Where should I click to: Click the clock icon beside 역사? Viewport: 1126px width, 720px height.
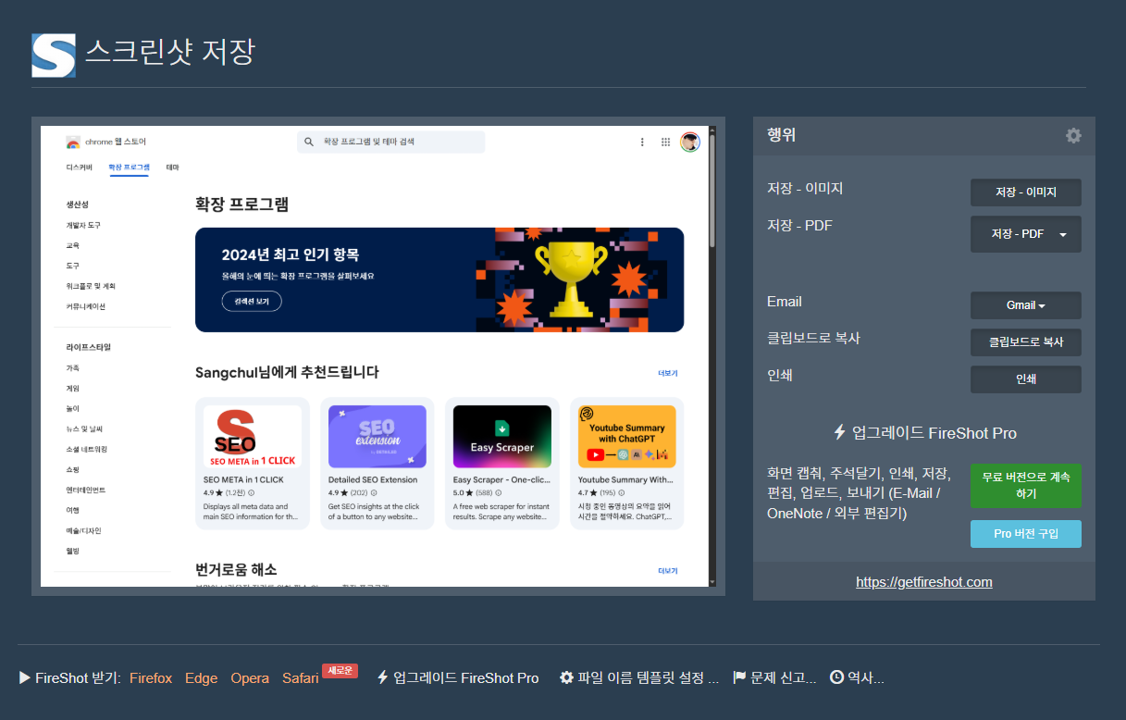coord(836,677)
